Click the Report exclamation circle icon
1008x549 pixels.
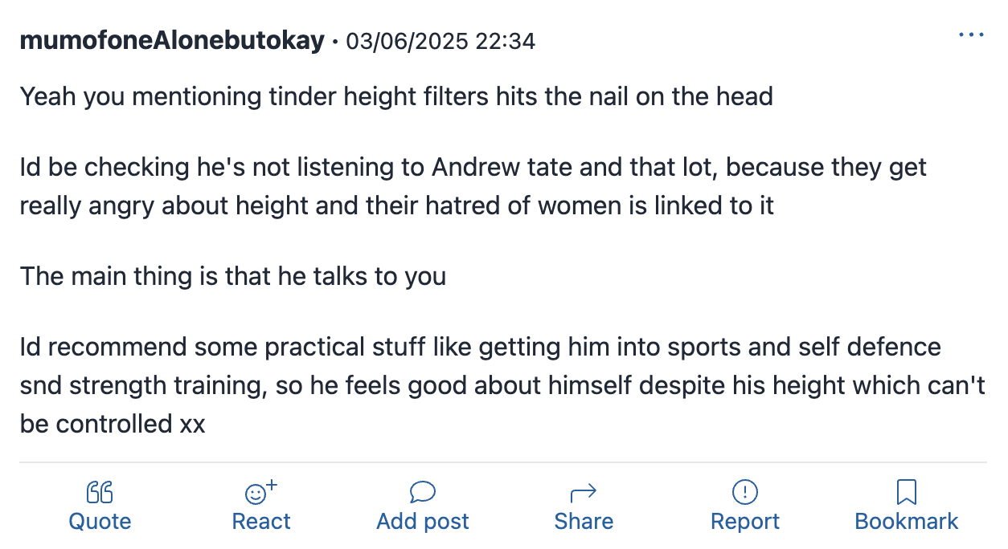[745, 492]
